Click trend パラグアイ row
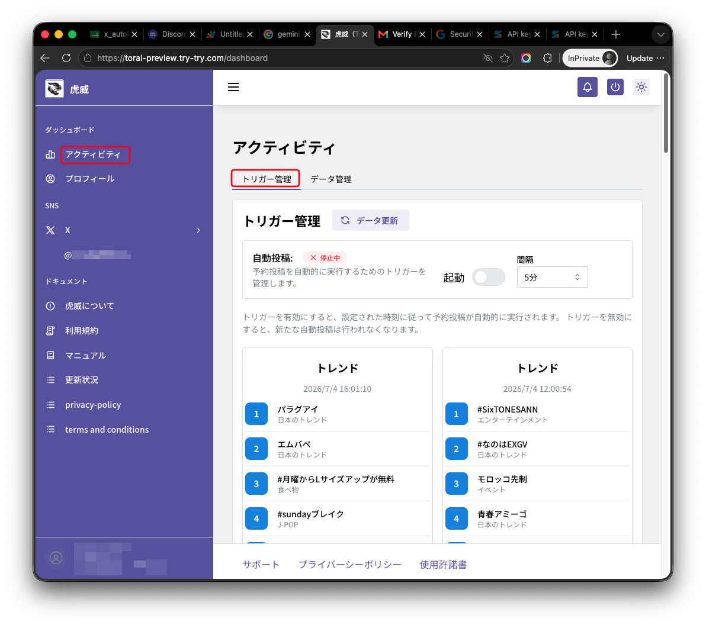Viewport: 706px width, 625px height. (337, 414)
